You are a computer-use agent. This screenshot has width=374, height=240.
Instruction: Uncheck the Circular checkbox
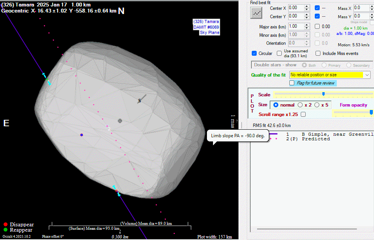pos(254,53)
